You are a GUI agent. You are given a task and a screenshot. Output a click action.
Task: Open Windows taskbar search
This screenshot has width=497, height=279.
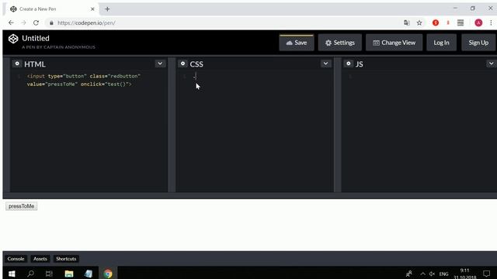point(30,274)
